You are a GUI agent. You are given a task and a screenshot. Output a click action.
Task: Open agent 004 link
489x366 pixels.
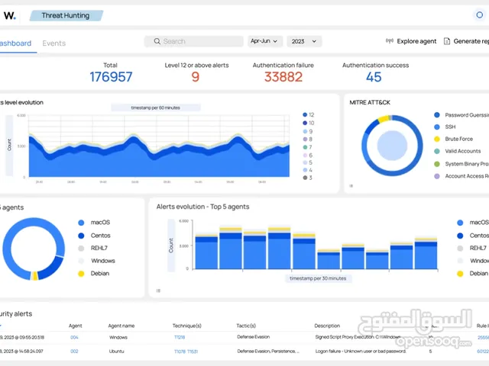[x=74, y=337]
